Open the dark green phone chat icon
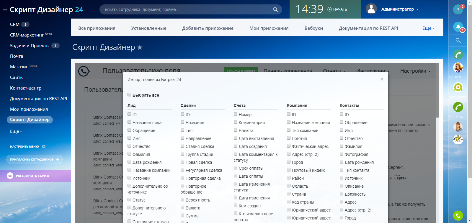This screenshot has height=223, width=472. pos(458,107)
